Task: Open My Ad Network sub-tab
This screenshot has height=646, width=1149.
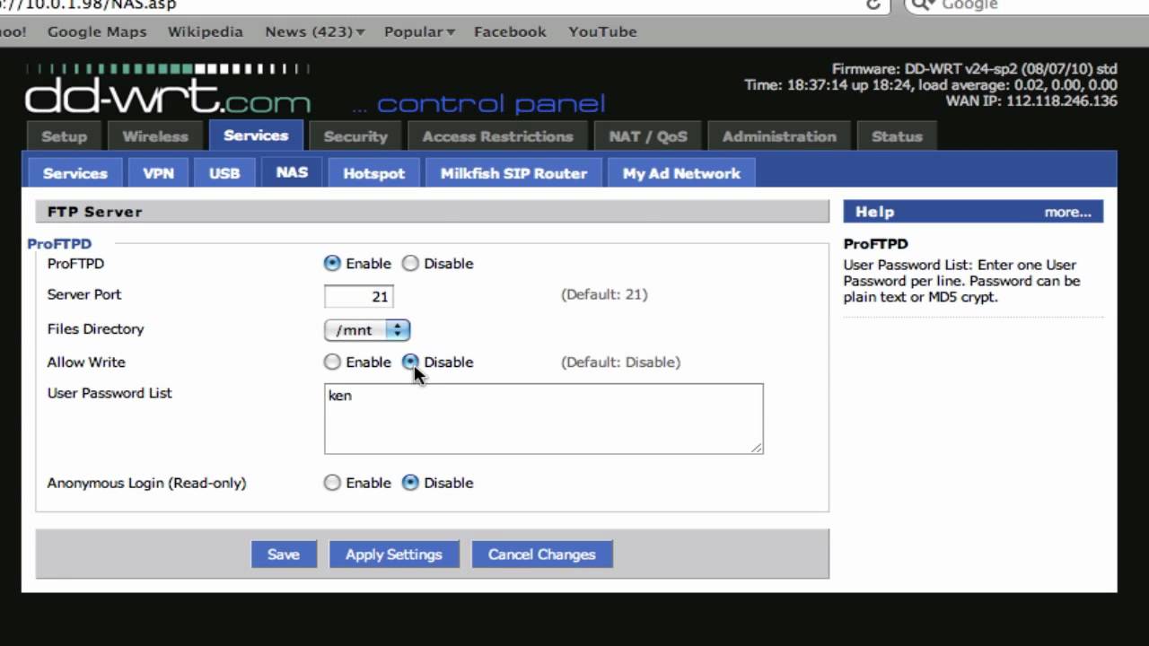Action: tap(681, 173)
